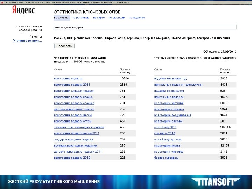Click the browser address bar URL
Screen dimensions: 252x189
(67, 2)
